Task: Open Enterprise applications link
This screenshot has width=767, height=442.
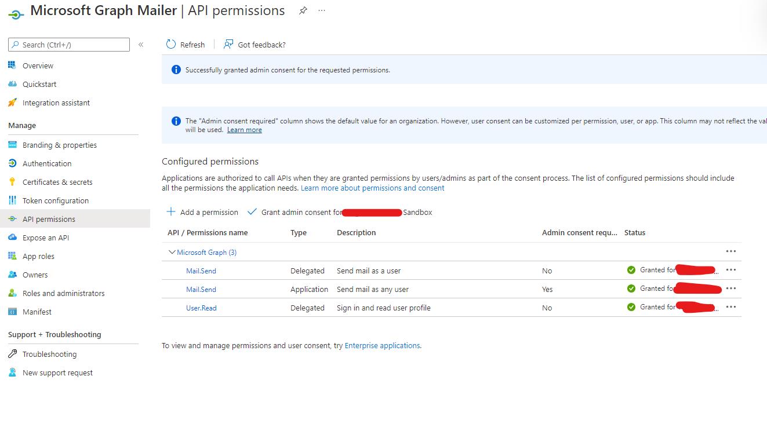Action: 382,345
